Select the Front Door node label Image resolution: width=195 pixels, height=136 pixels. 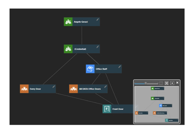pos(118,109)
